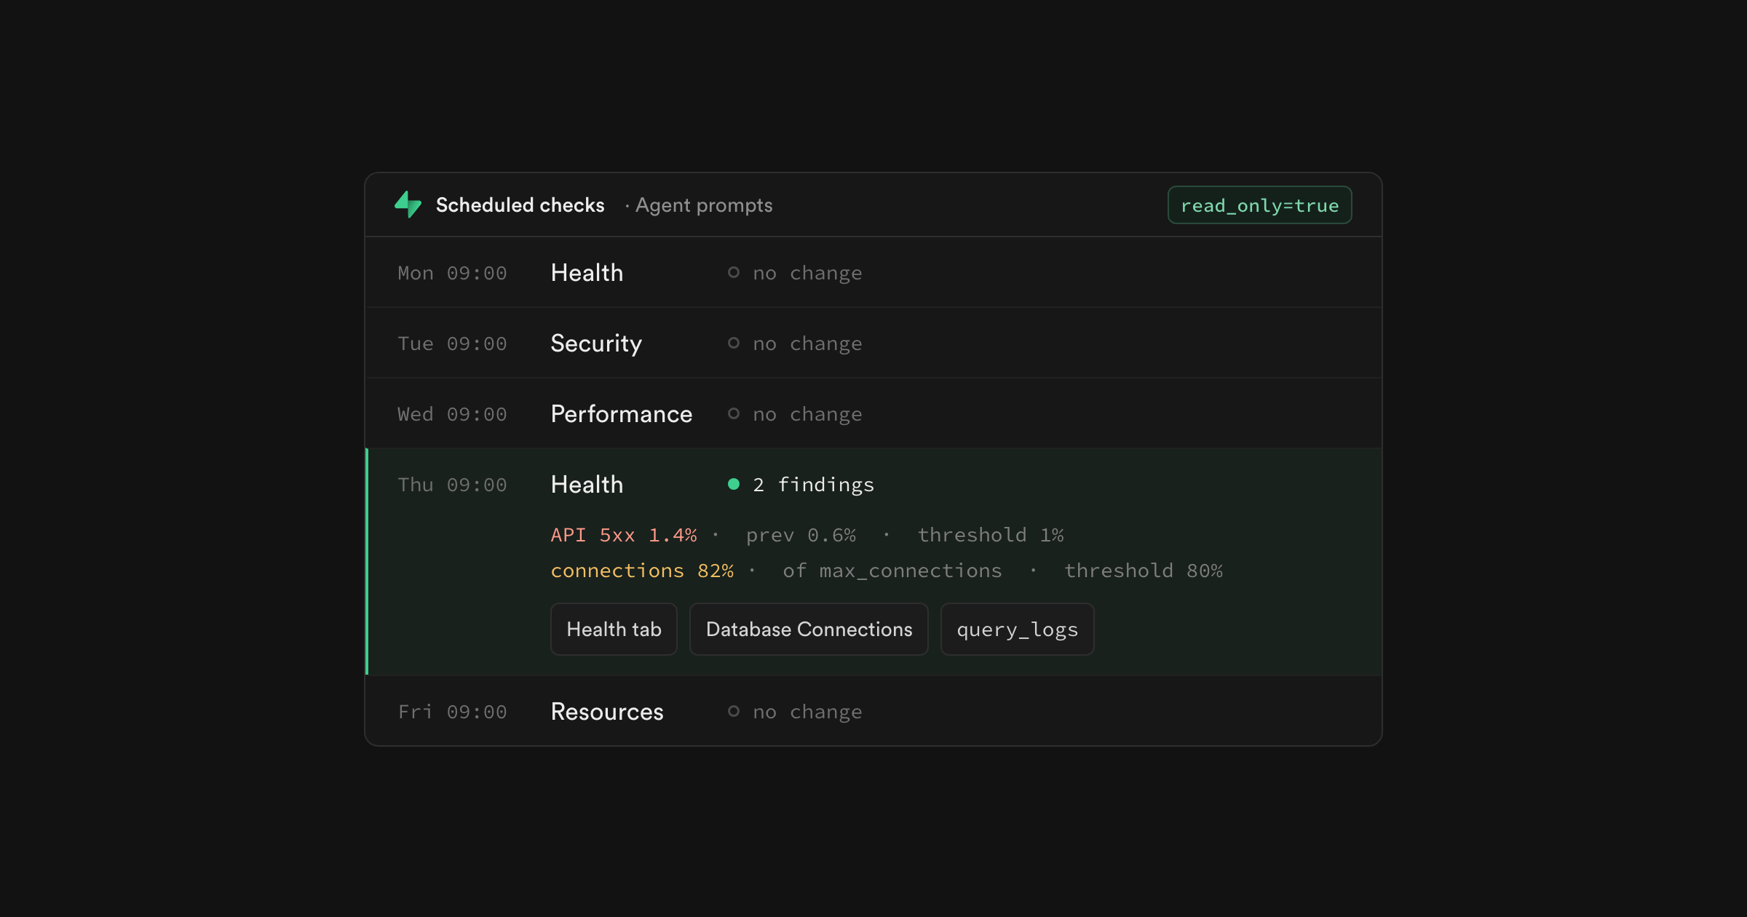This screenshot has width=1747, height=917.
Task: Select the Thu 09:00 Health check name
Action: tap(587, 484)
